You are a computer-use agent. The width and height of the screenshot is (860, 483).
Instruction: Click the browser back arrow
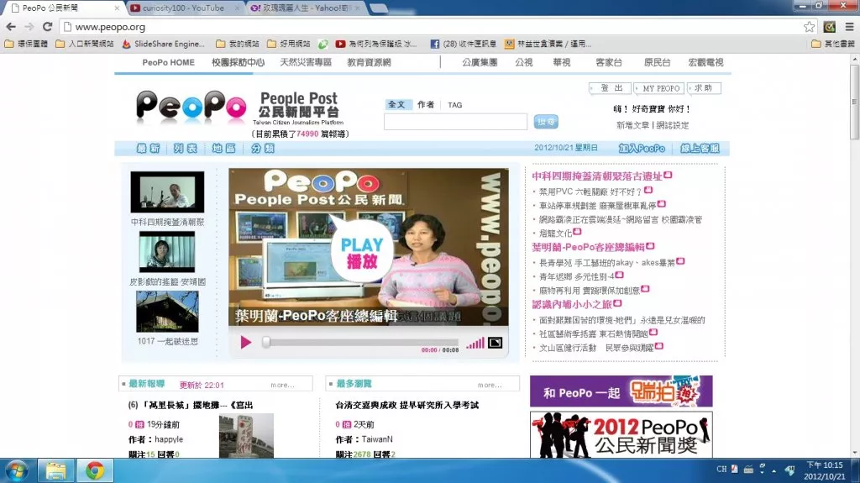11,26
